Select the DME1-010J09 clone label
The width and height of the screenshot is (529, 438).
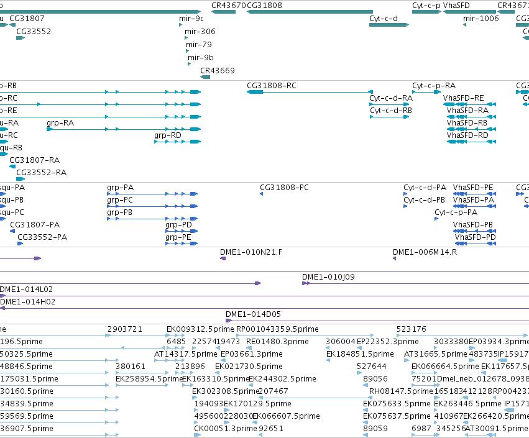point(328,277)
